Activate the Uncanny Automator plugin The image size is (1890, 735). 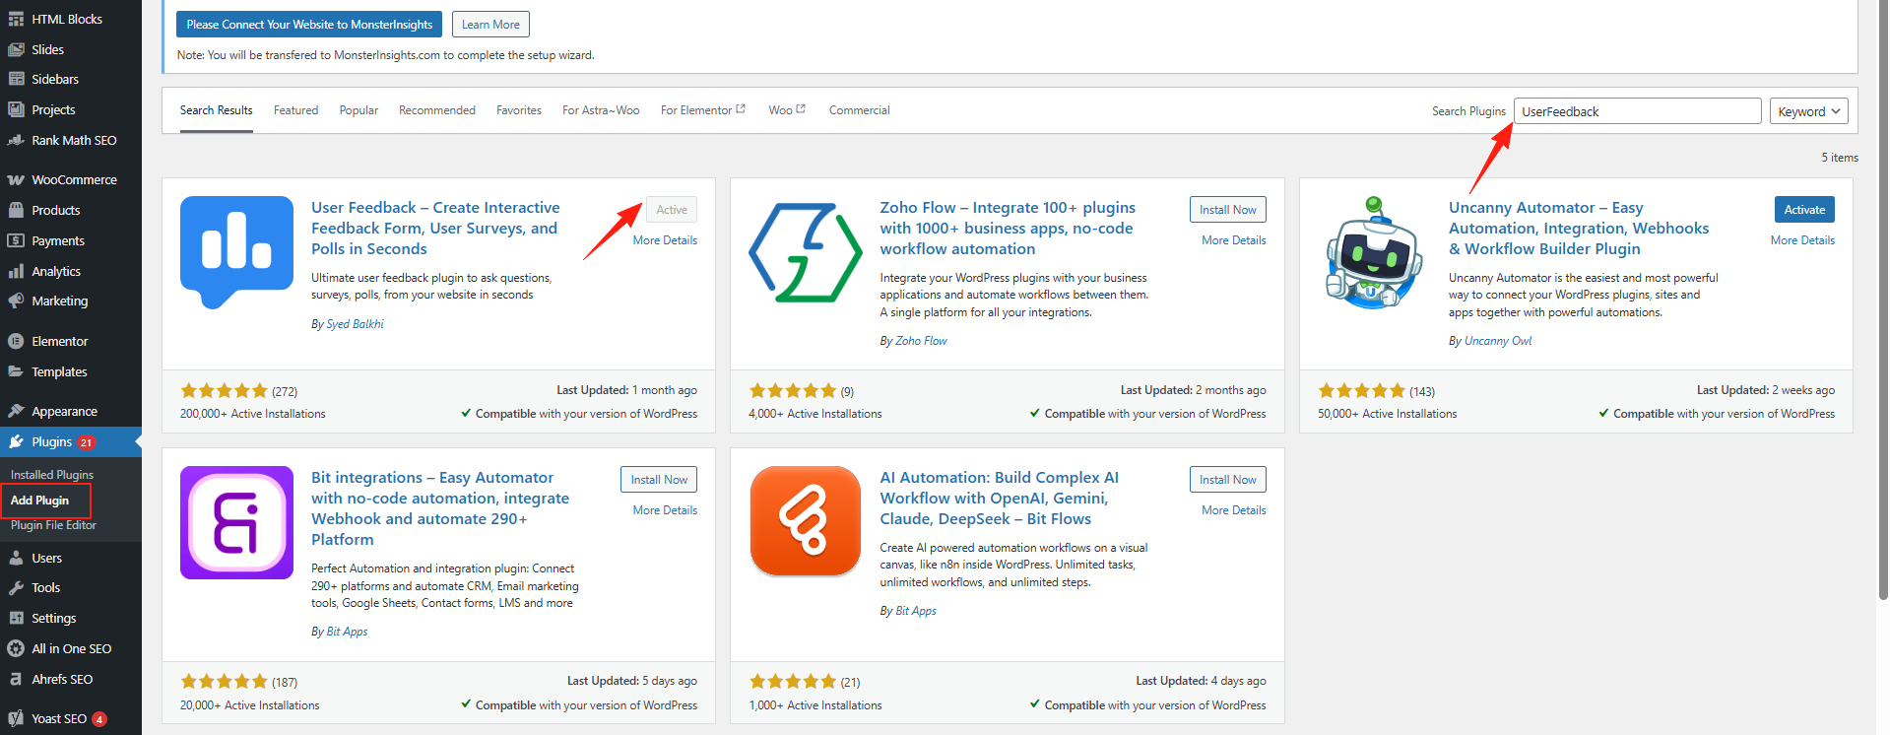1803,210
